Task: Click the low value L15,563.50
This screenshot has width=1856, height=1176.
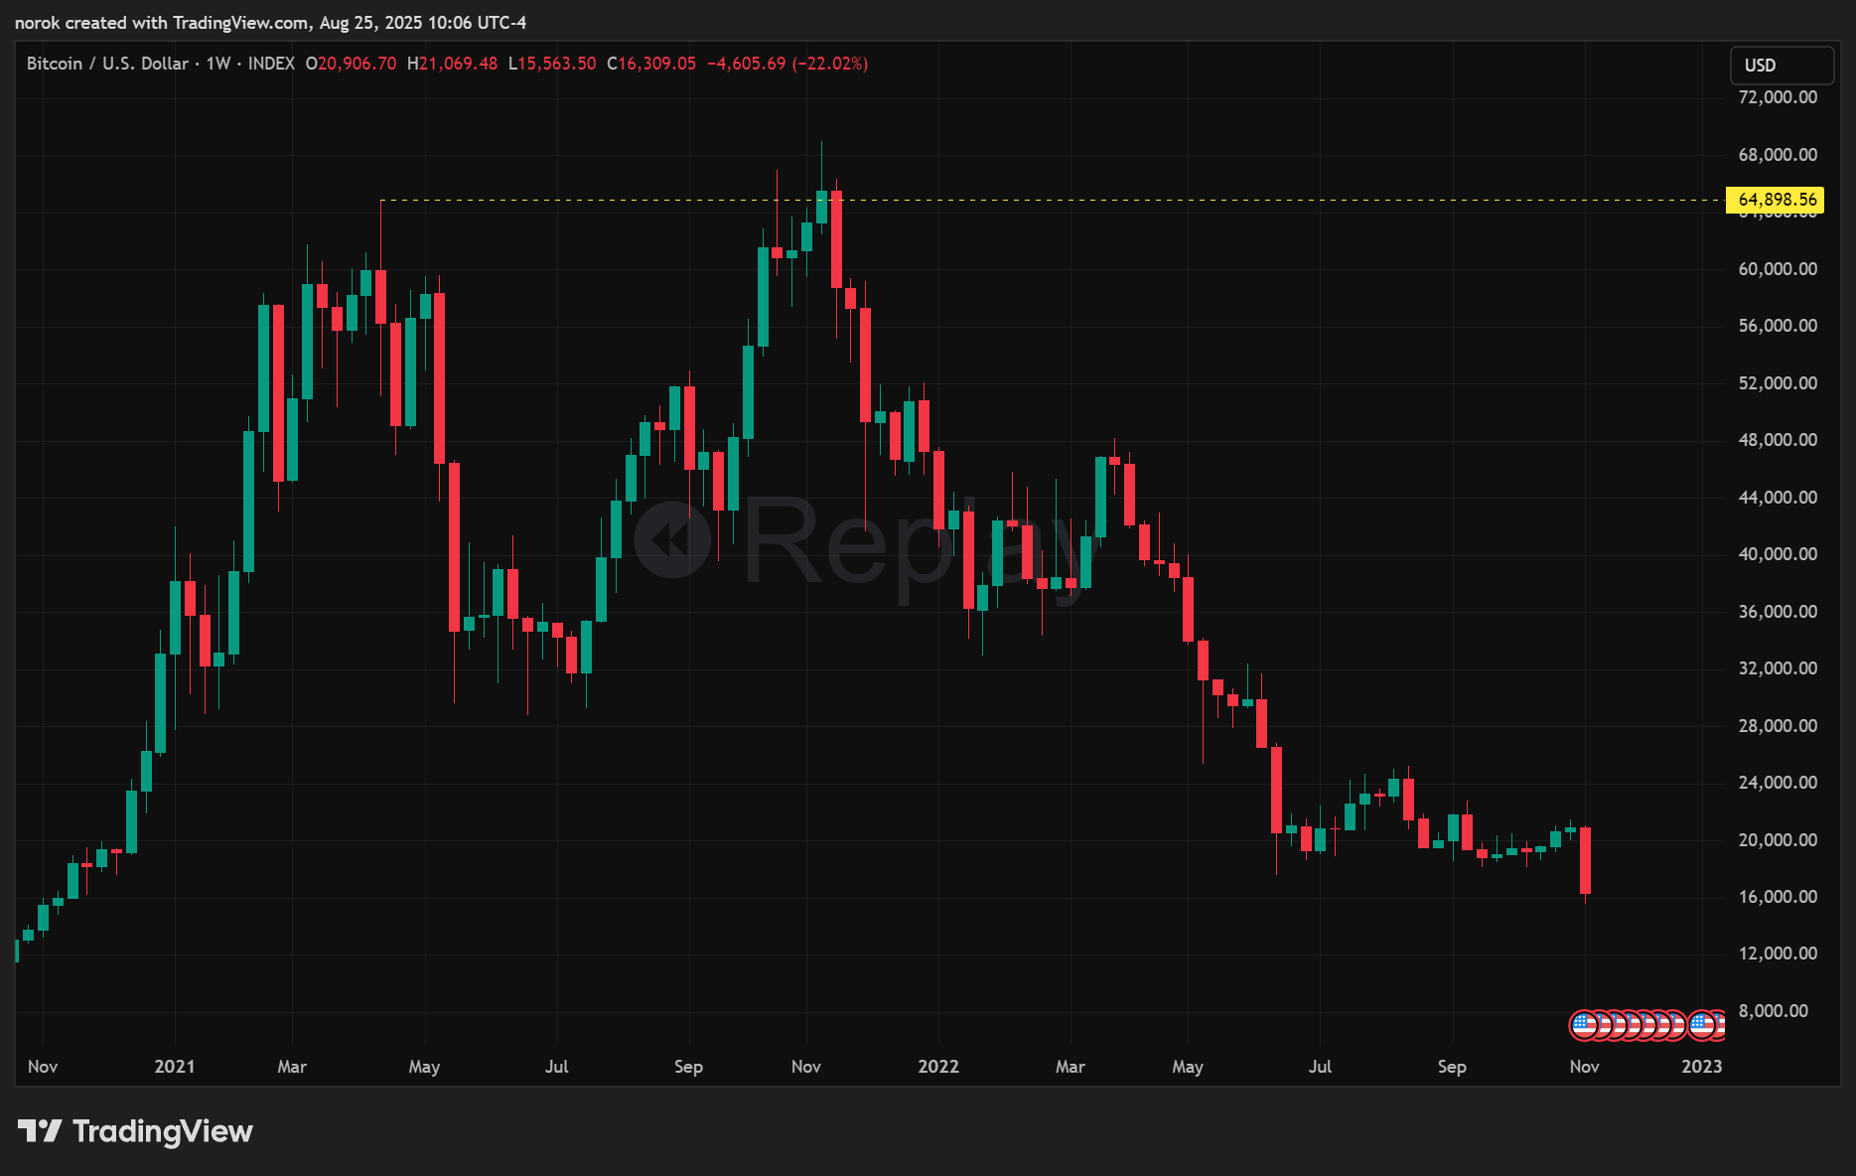Action: click(552, 64)
